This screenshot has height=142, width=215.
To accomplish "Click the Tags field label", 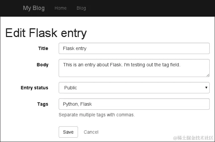I will click(x=43, y=104).
